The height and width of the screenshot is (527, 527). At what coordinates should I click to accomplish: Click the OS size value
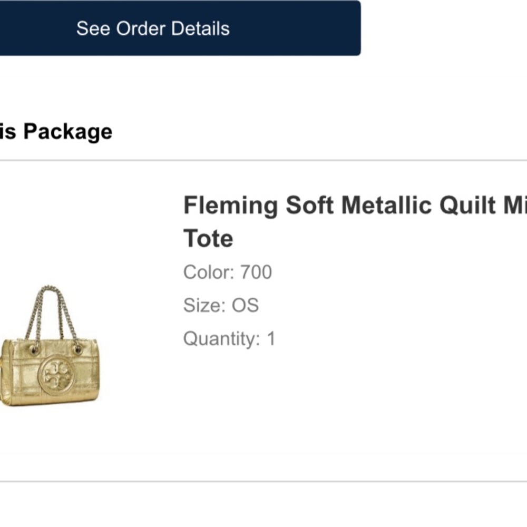[246, 305]
